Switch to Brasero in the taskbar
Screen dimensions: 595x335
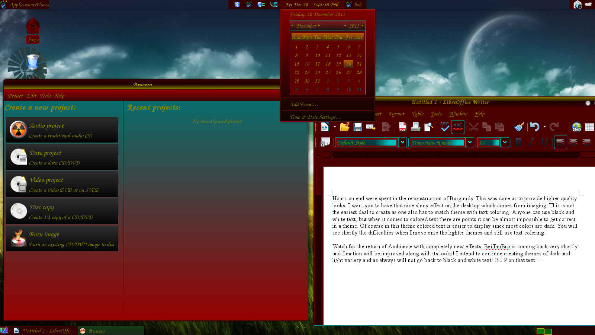tap(111, 331)
